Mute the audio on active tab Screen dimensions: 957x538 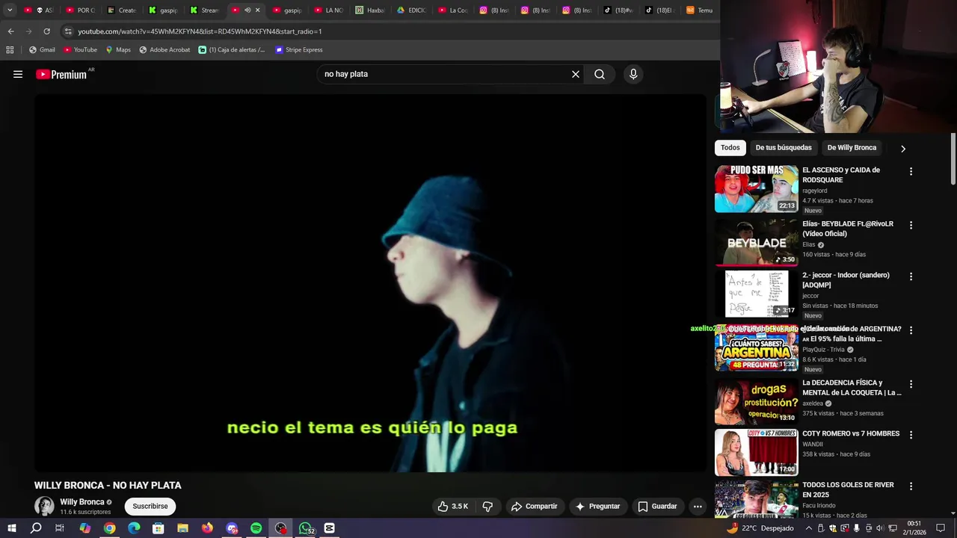tap(247, 10)
